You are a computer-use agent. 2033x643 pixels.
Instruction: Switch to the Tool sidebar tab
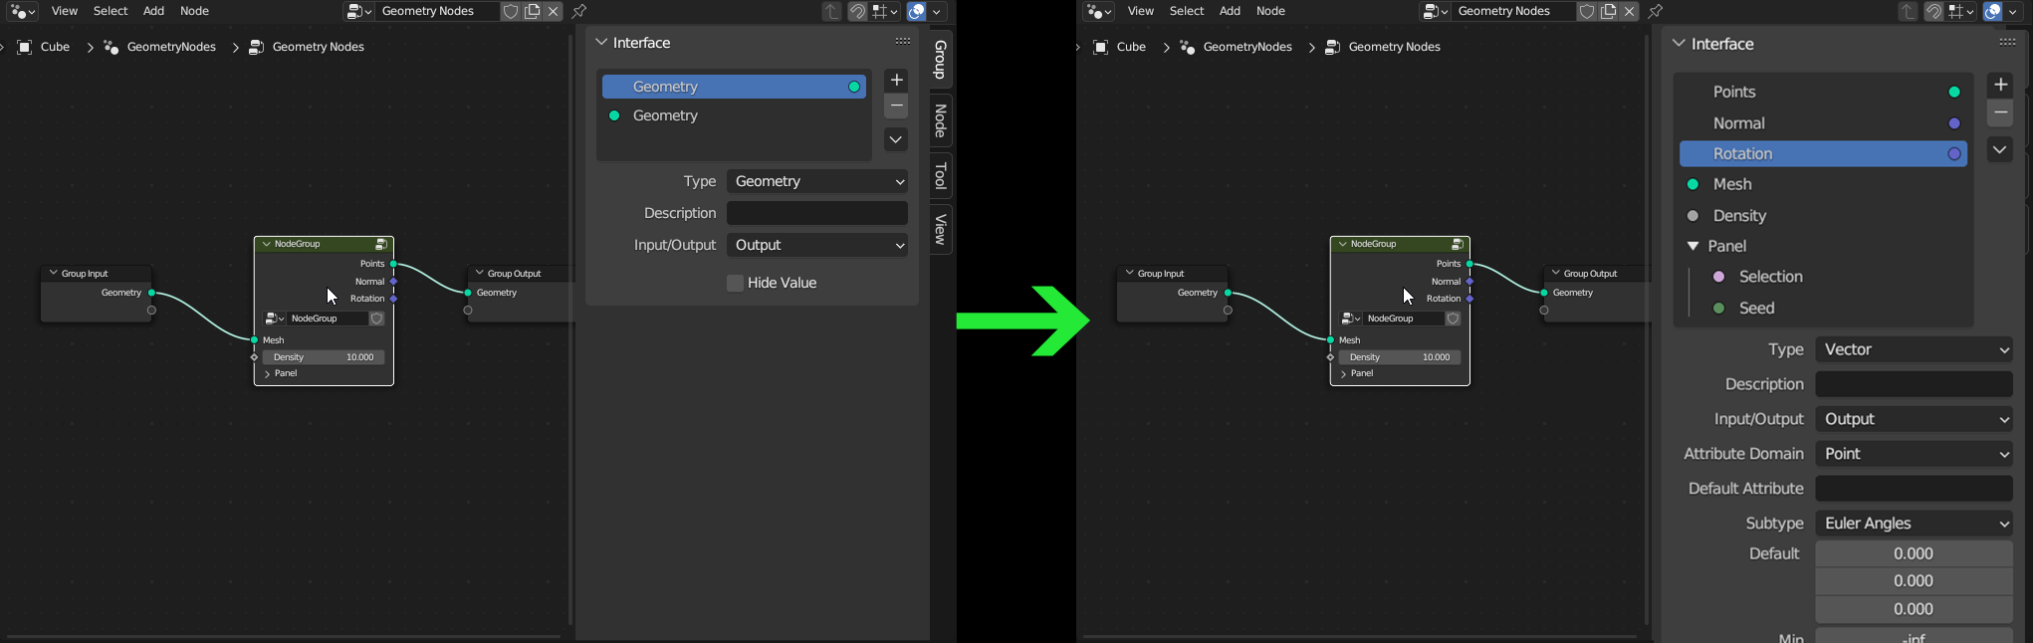point(941,176)
